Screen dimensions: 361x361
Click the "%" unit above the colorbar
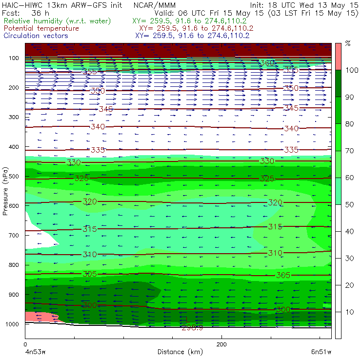tap(348, 43)
